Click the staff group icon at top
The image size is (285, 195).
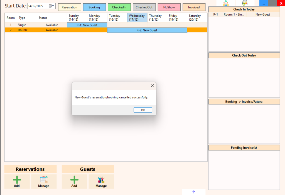225,3
